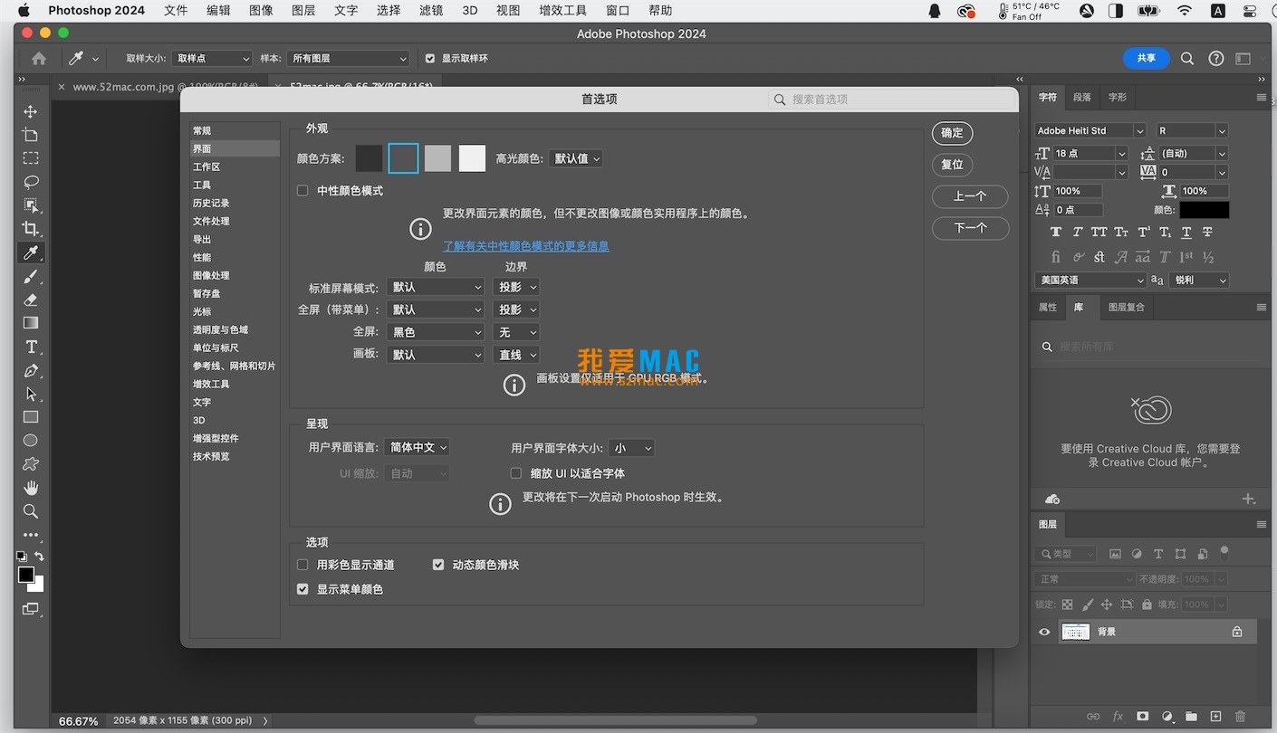The width and height of the screenshot is (1277, 733).
Task: Select the Brush tool
Action: [31, 277]
